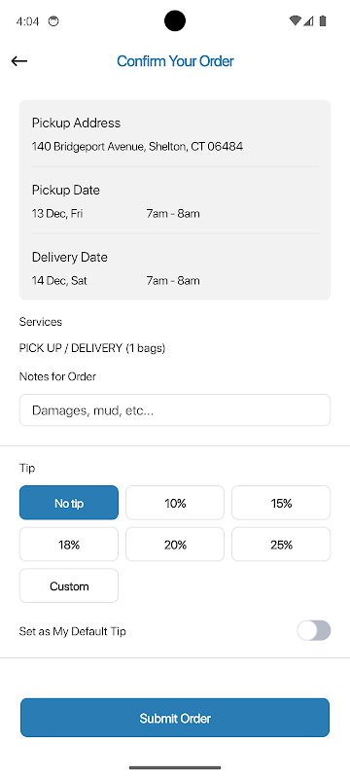Screen dimensions: 350x778
Task: Select the 18% tip
Action: (x=69, y=545)
